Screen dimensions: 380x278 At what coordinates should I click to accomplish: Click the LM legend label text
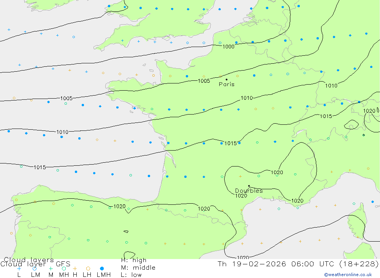36,275
